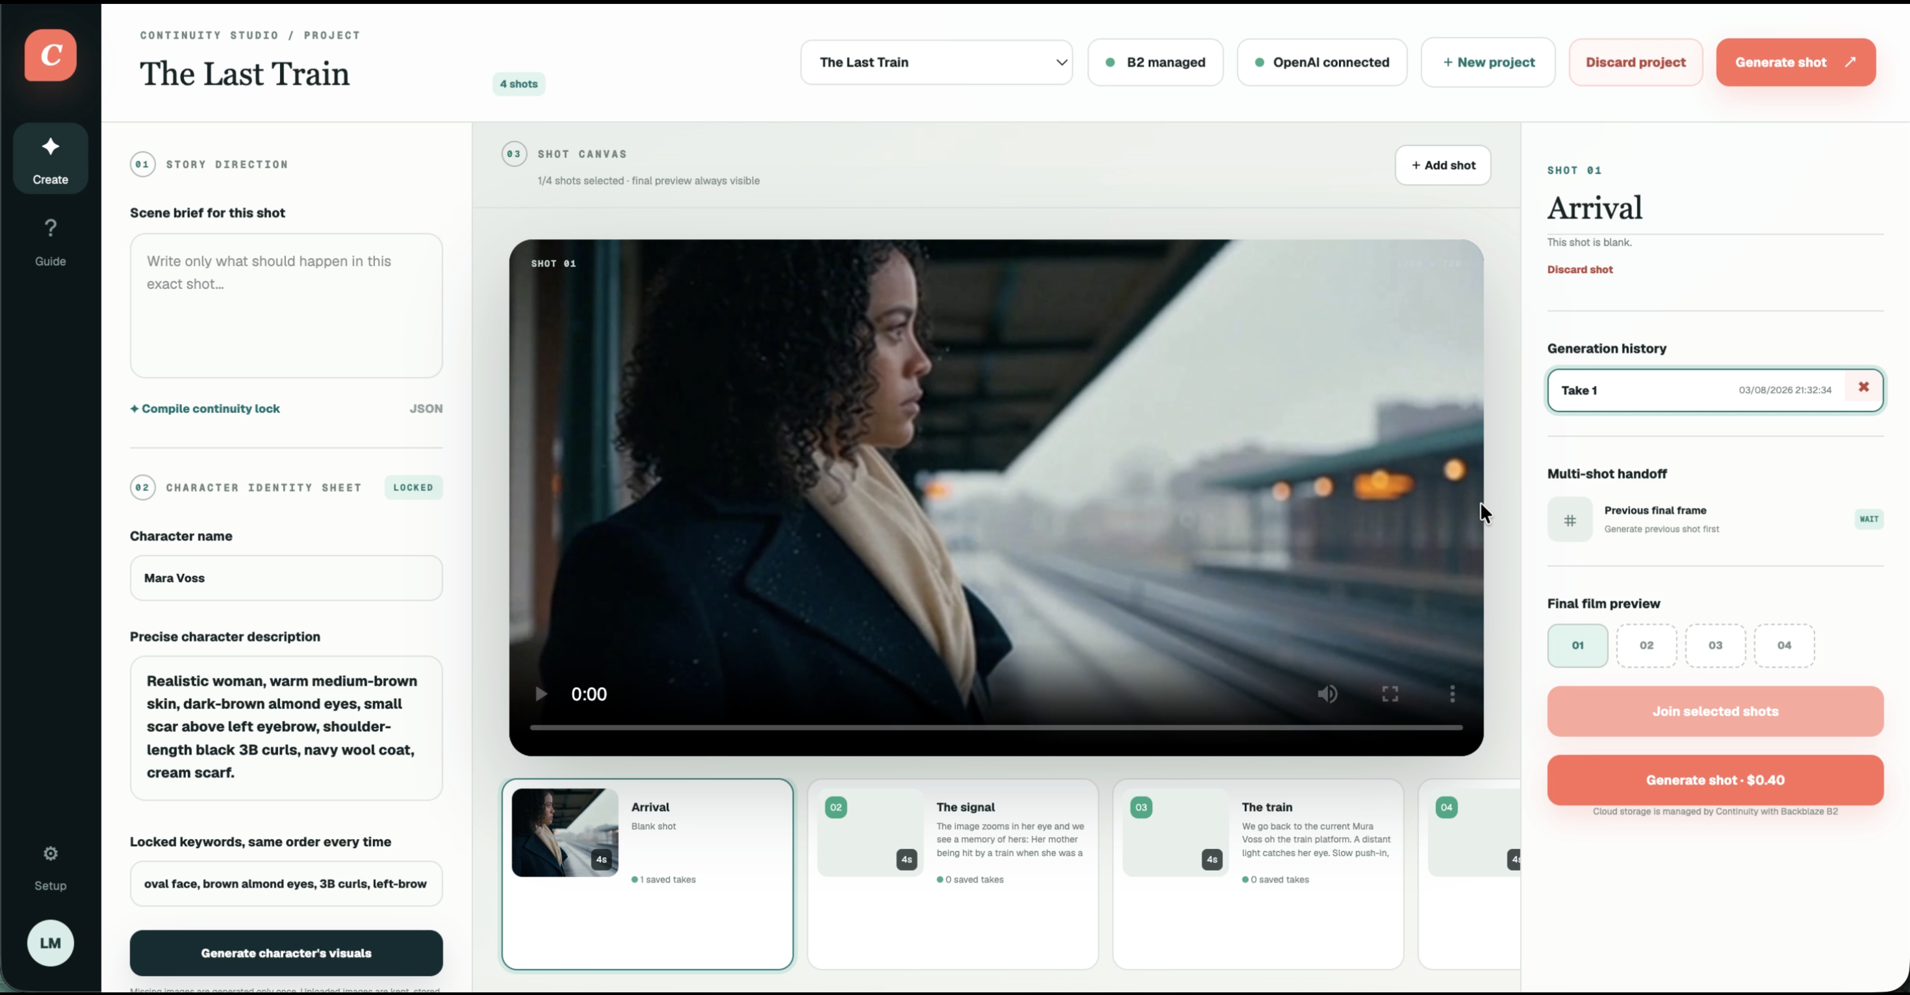Click Join selected shots button
Screen dimensions: 1910x995
coord(1715,712)
